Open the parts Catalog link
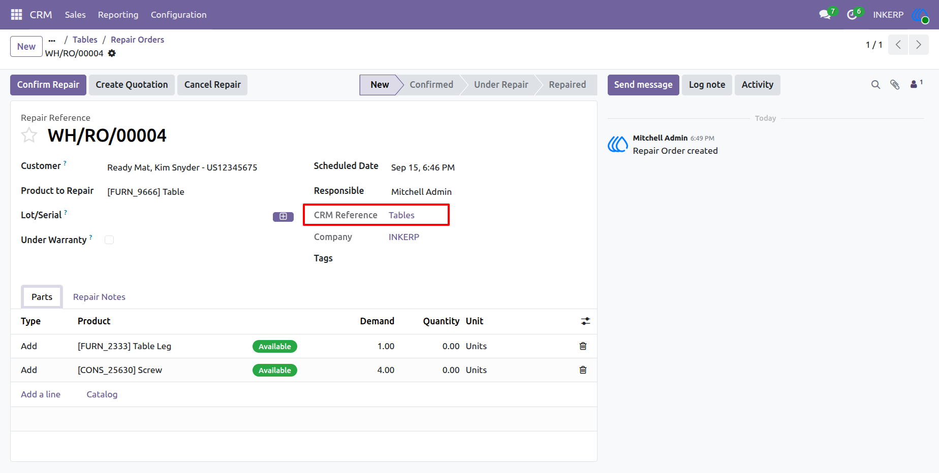Viewport: 939px width, 473px height. [x=102, y=394]
